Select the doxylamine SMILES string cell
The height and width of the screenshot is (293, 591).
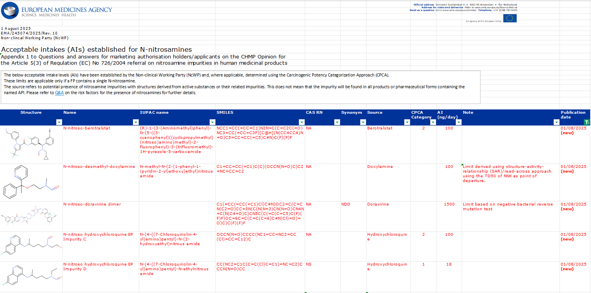[x=260, y=183]
